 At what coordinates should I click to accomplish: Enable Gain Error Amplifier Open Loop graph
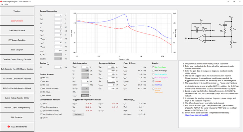154,89
